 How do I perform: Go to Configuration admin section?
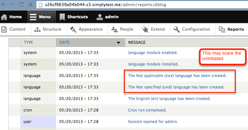(196, 29)
